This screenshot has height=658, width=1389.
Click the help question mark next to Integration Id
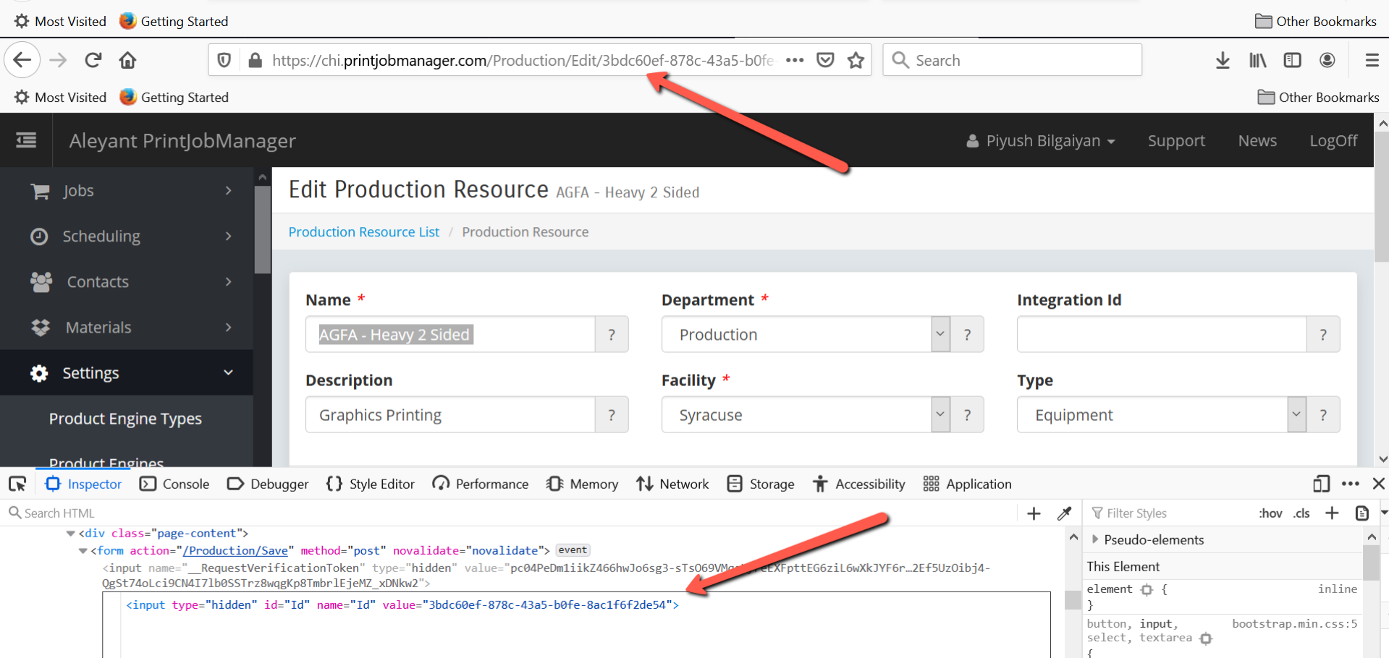pyautogui.click(x=1323, y=334)
